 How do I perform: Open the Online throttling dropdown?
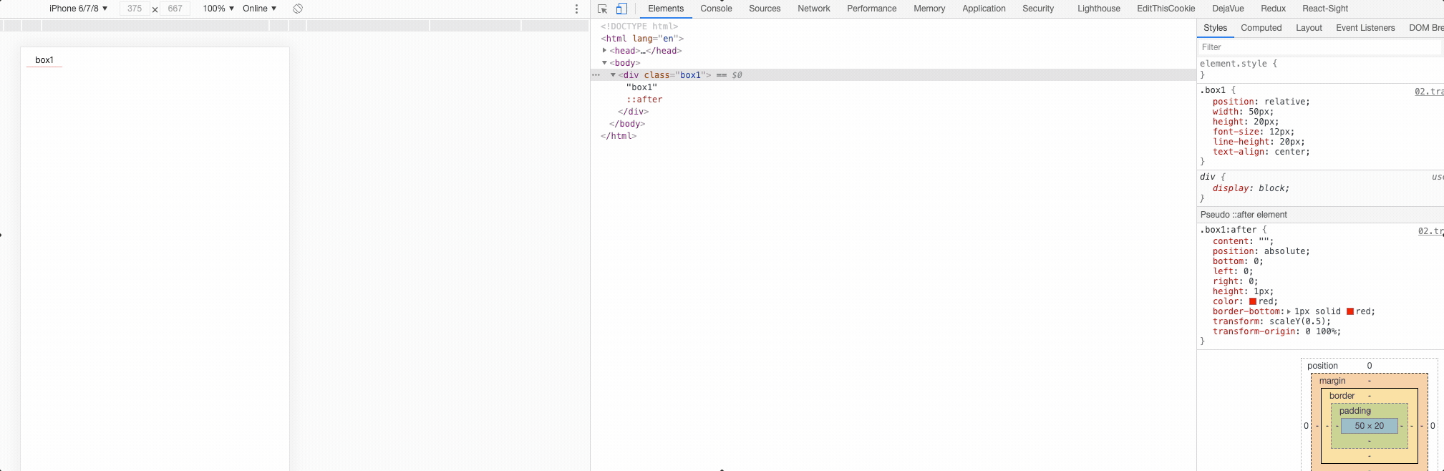click(x=259, y=9)
